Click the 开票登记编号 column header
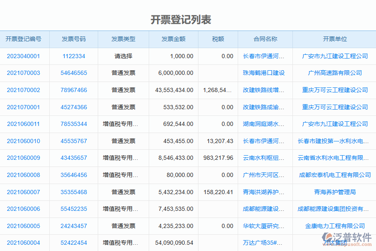Screen dimensions: 376x251 (25, 39)
